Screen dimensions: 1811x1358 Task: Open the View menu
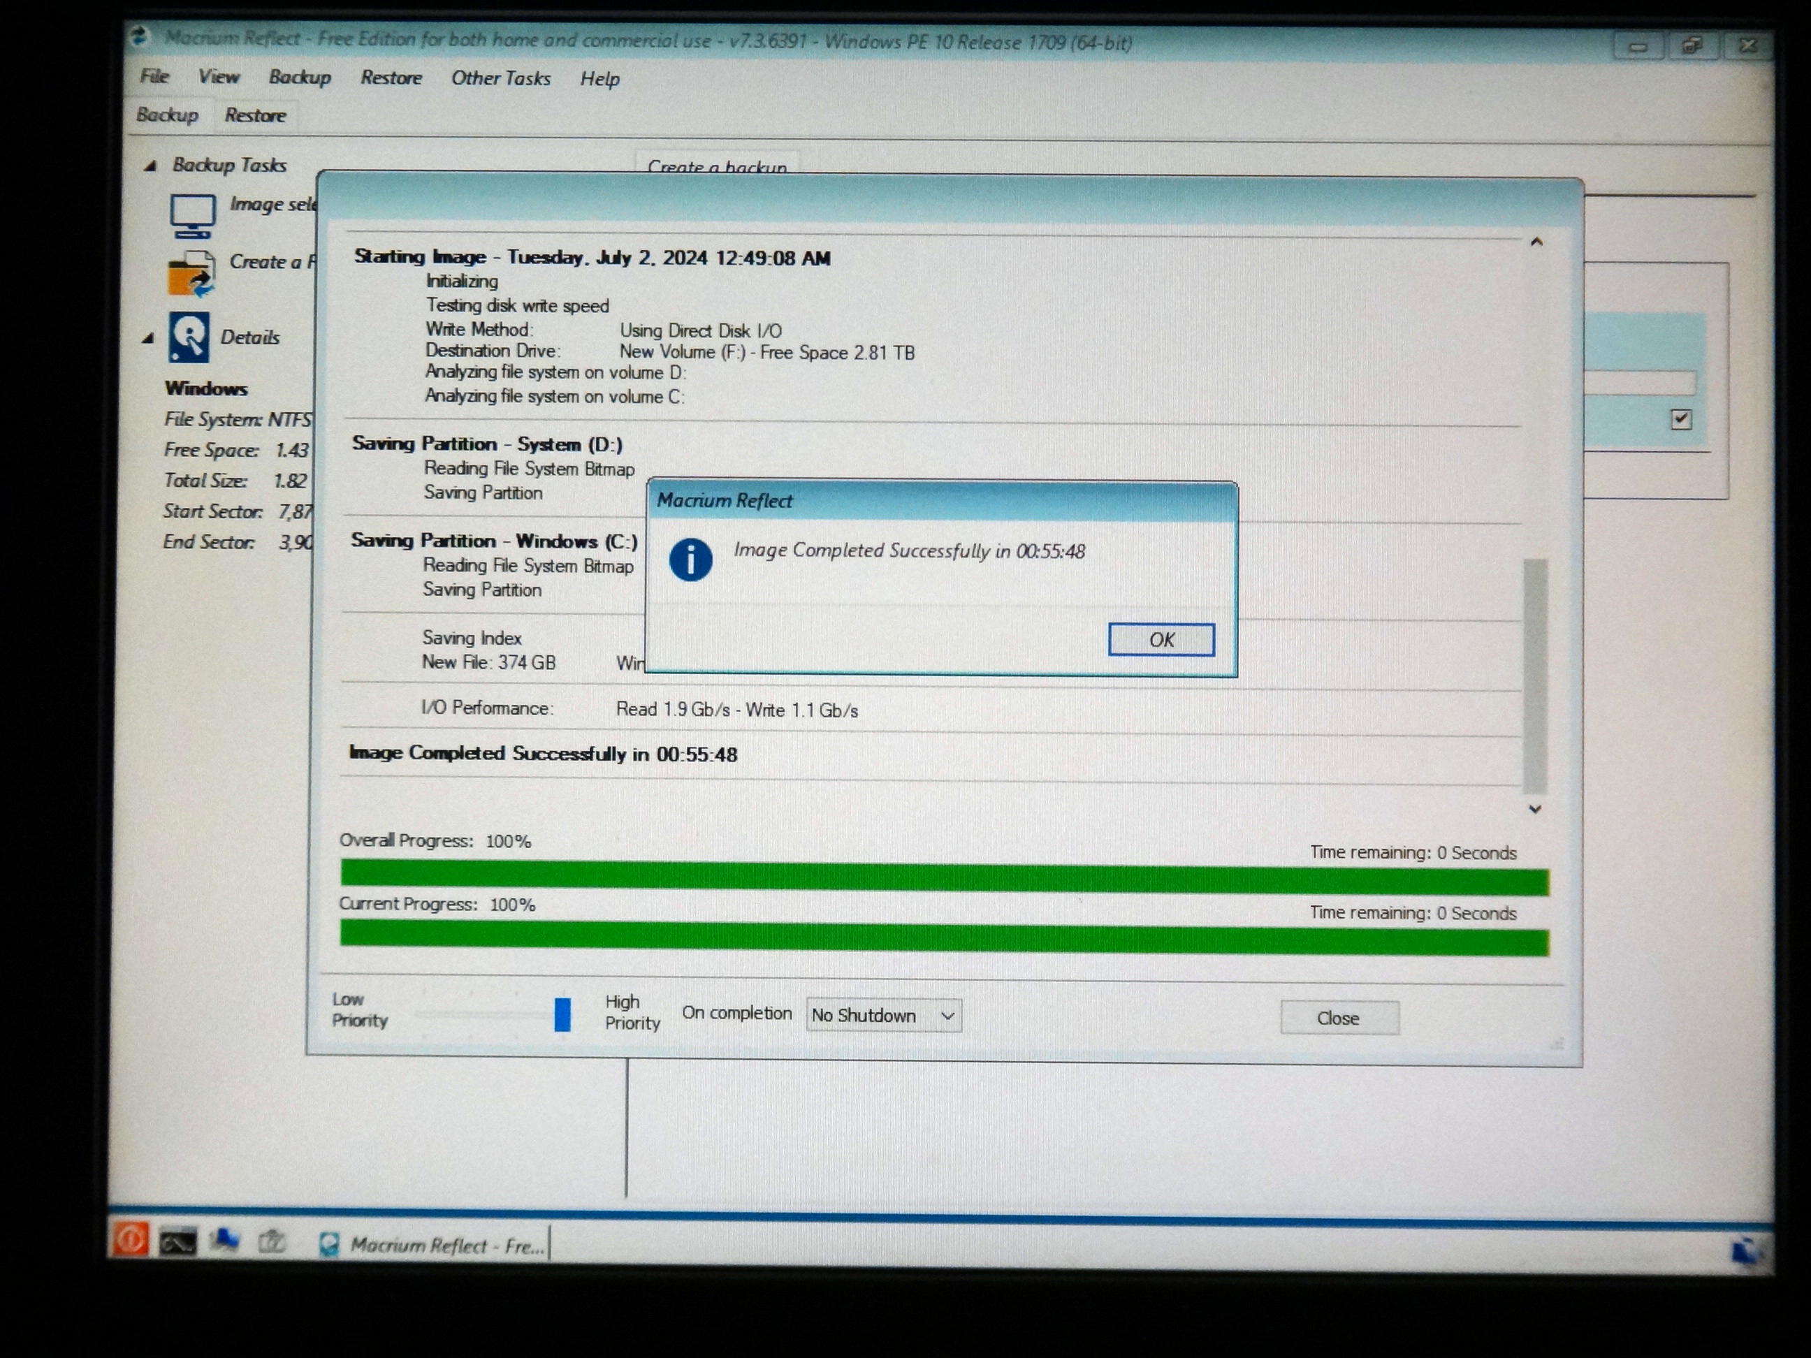click(x=219, y=77)
